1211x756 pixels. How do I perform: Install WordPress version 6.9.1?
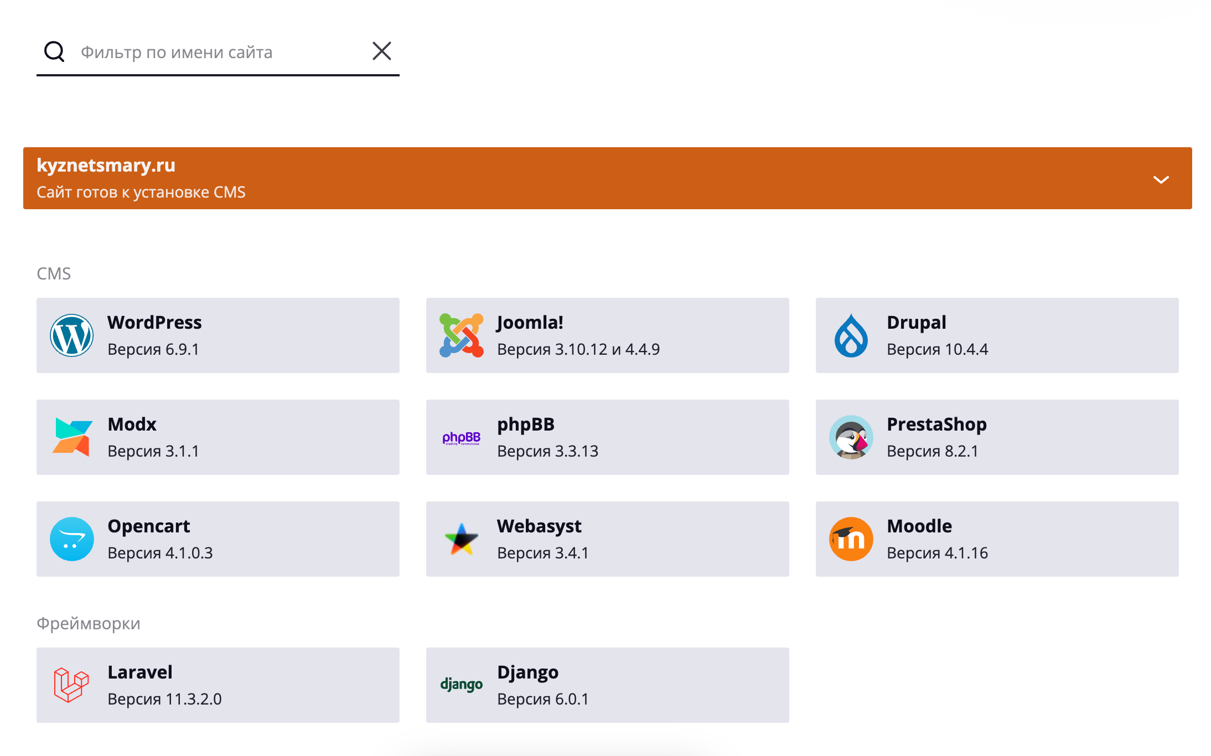pyautogui.click(x=218, y=335)
